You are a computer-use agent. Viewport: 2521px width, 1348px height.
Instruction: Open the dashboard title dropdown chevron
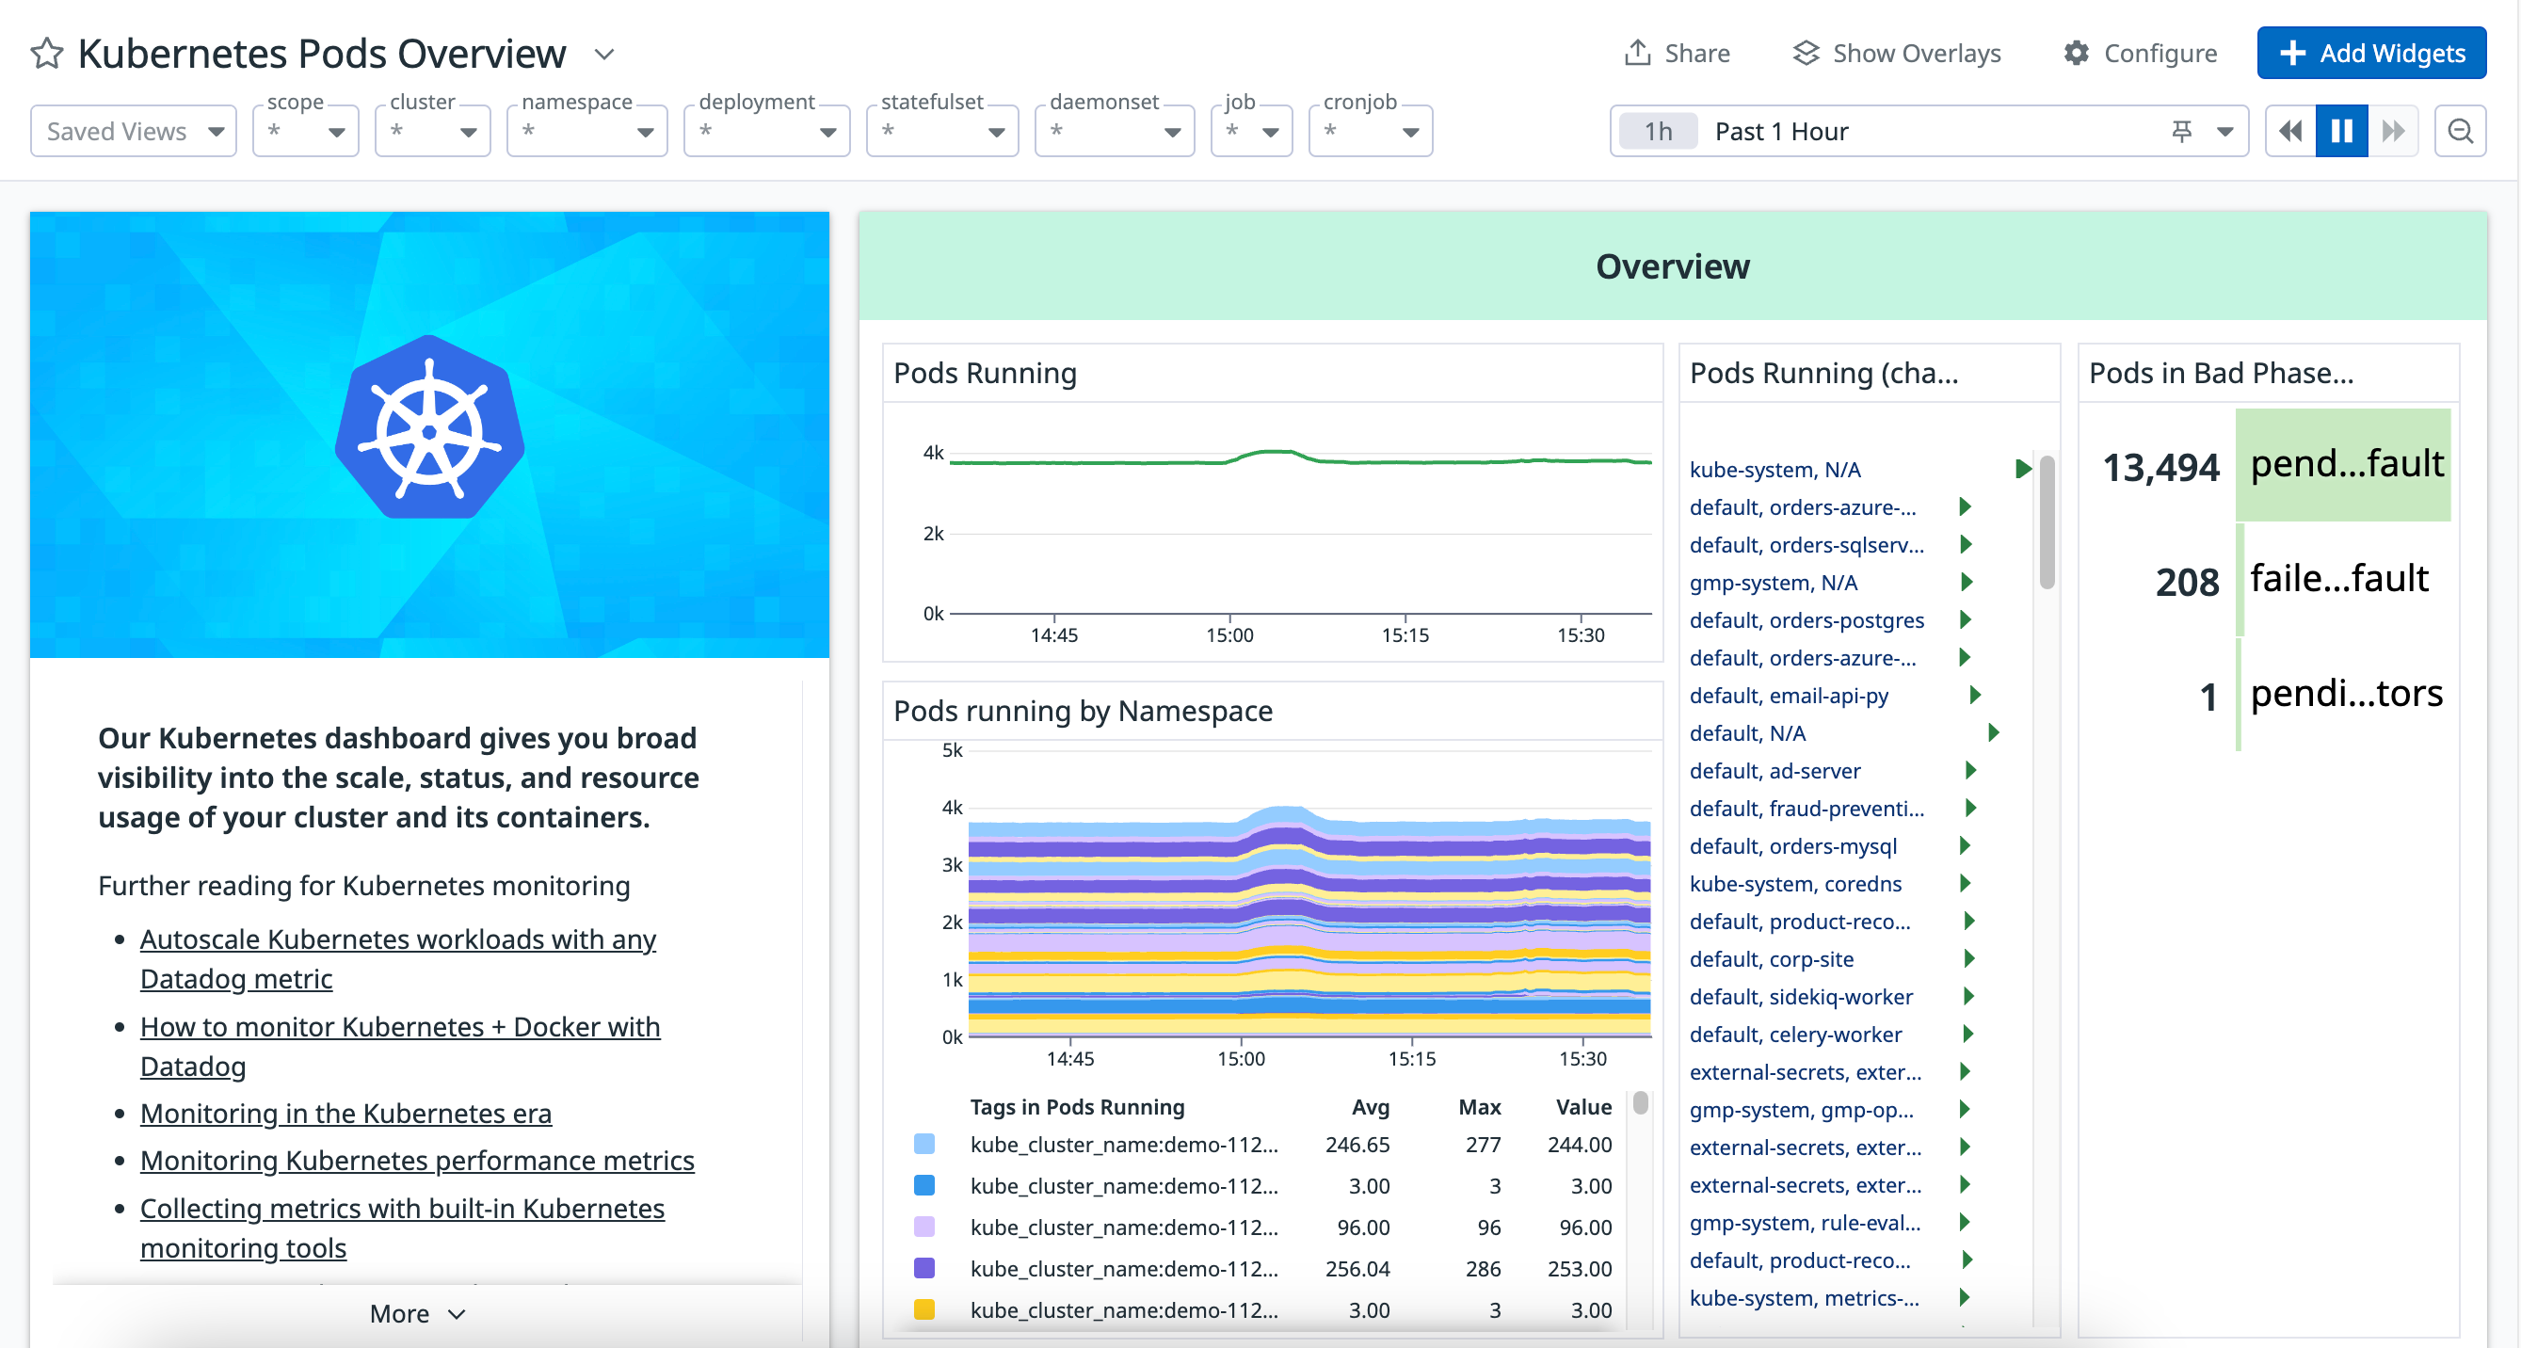[604, 54]
